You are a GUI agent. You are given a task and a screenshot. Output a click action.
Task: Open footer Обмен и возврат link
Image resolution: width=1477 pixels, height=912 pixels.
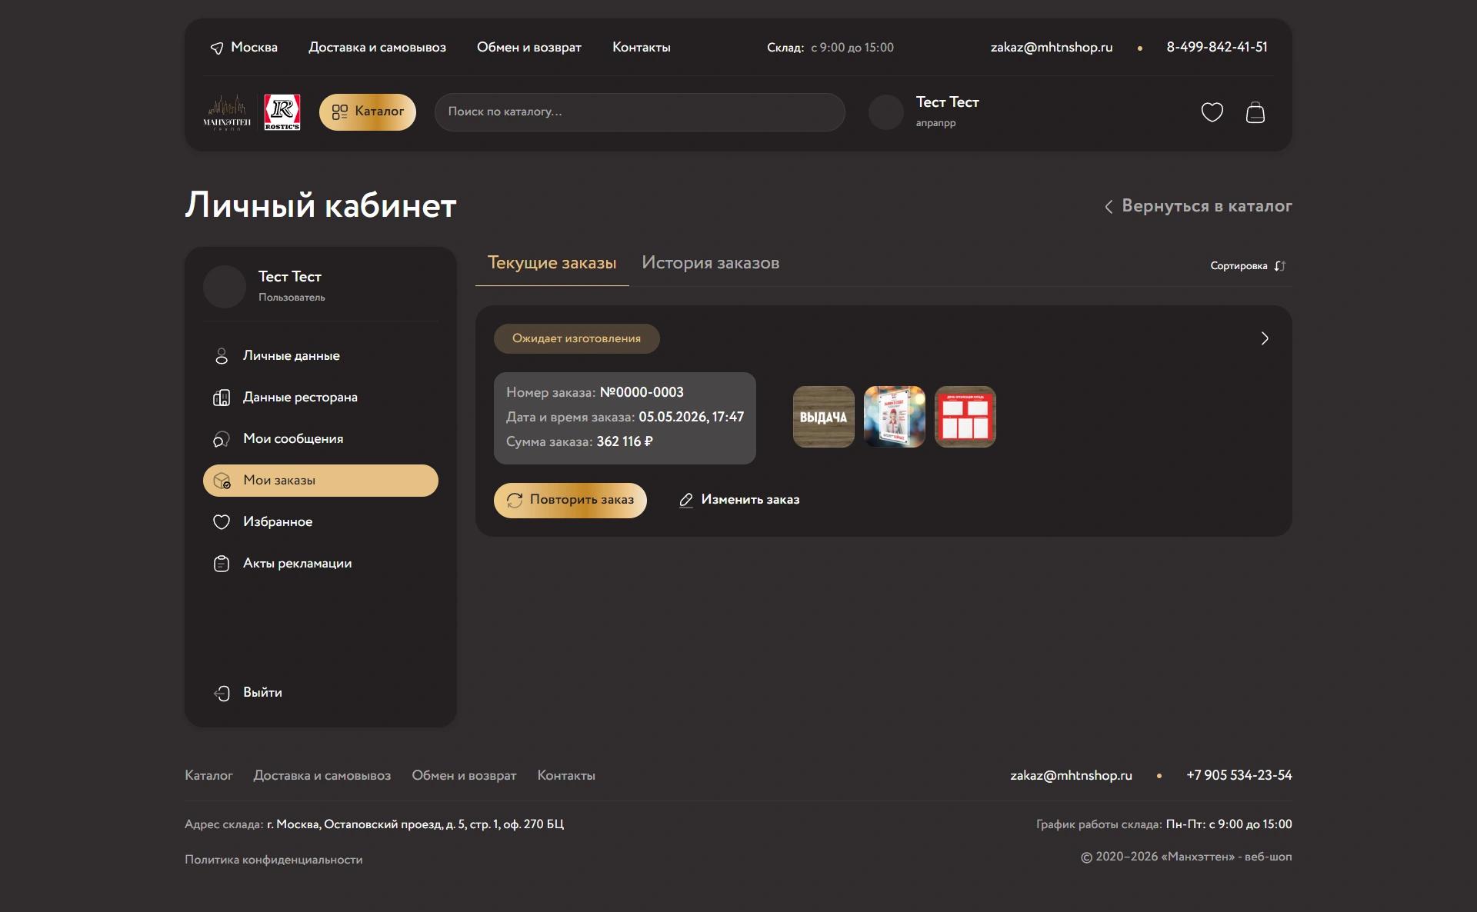[x=464, y=776]
